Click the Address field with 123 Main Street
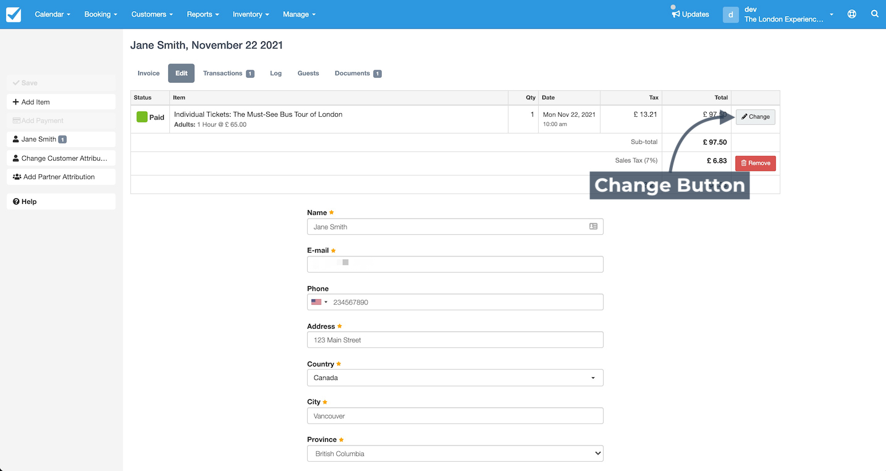The image size is (886, 471). click(455, 340)
